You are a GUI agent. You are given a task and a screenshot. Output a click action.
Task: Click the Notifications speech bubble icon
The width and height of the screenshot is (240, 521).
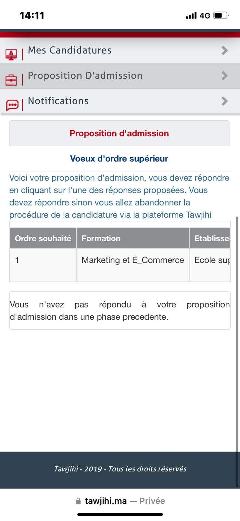coord(12,105)
